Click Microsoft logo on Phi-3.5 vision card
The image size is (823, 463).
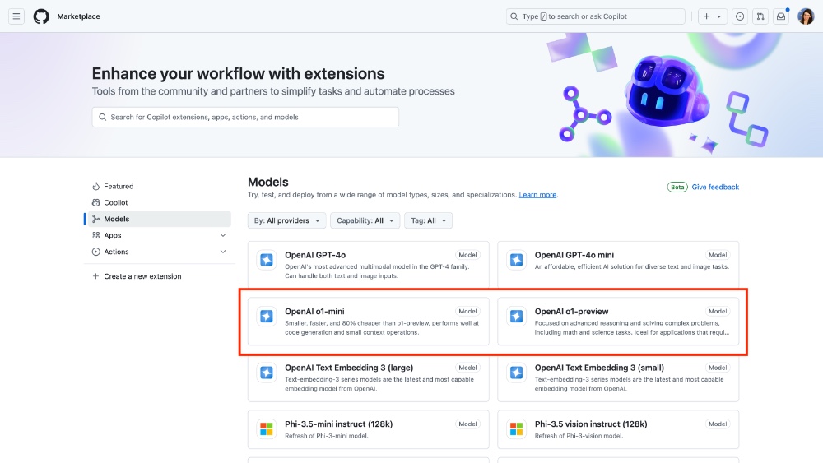[517, 429]
